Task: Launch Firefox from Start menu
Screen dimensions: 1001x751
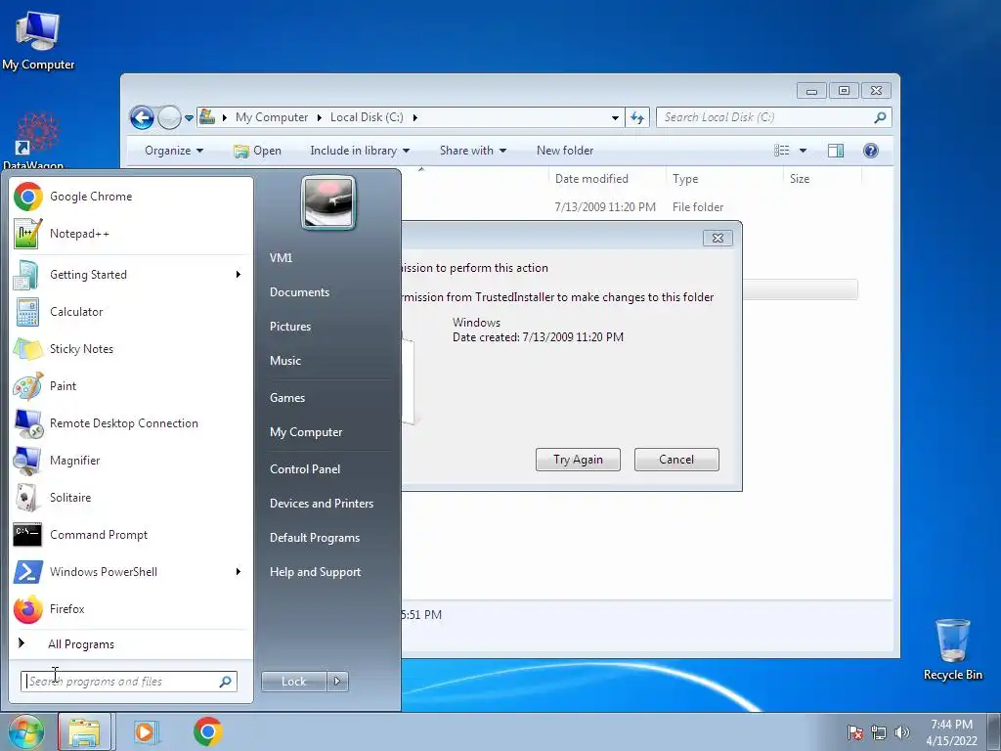Action: (131, 608)
